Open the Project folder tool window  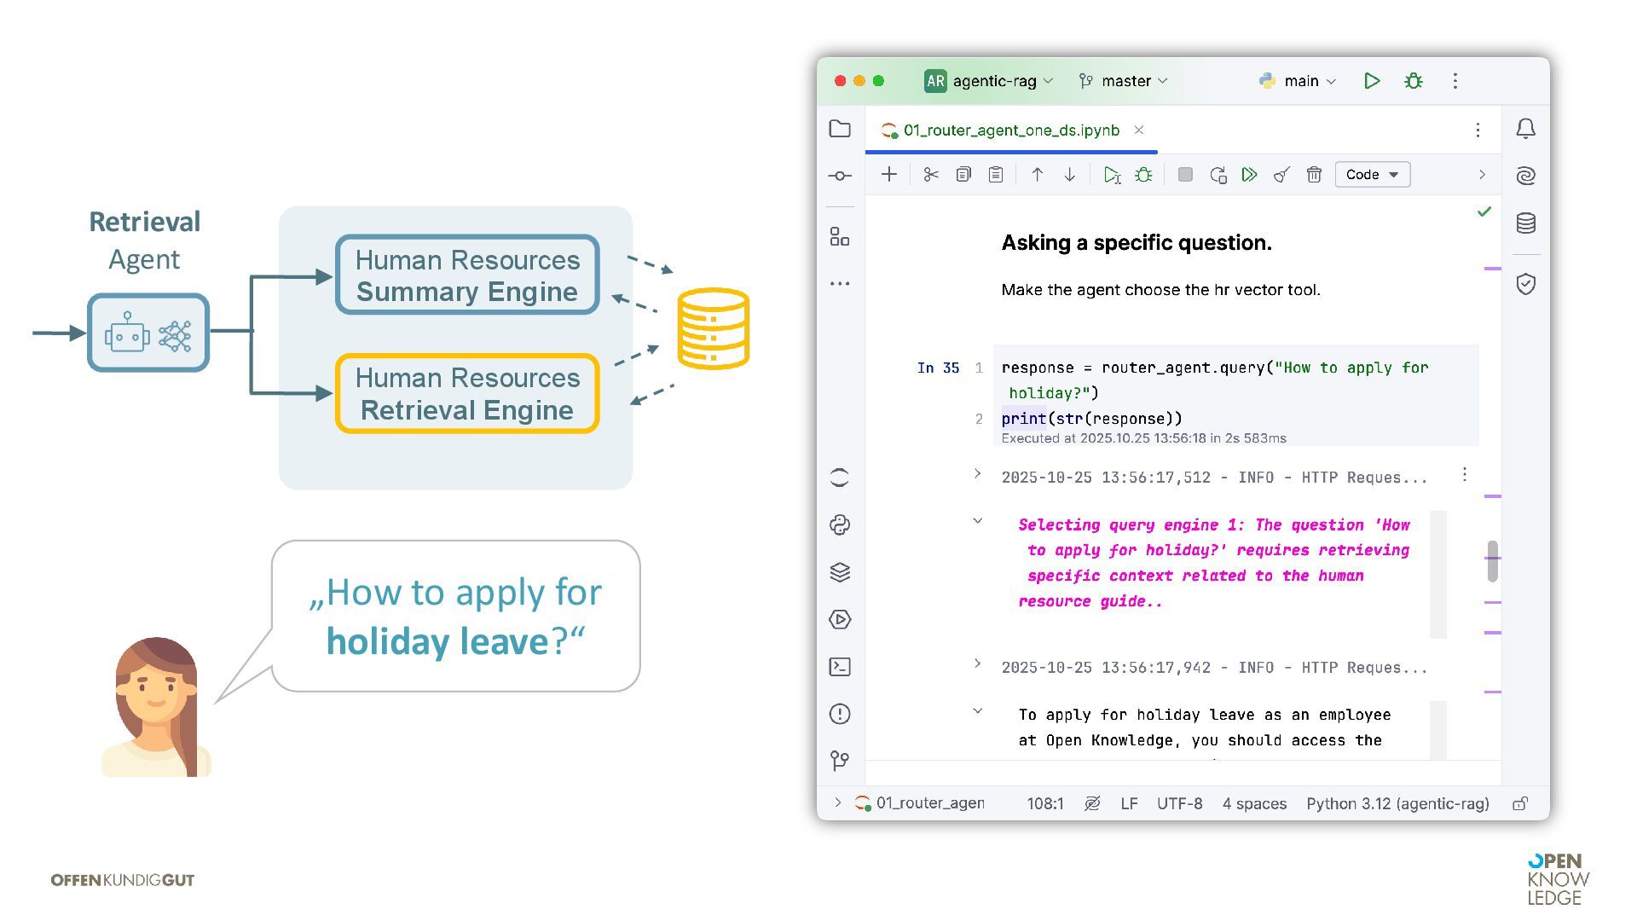pyautogui.click(x=840, y=129)
